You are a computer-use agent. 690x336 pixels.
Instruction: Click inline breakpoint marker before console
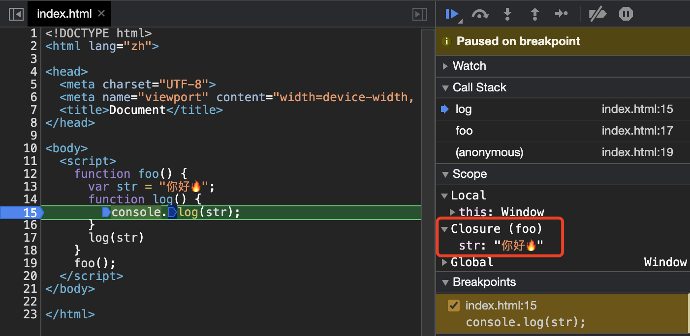coord(106,212)
